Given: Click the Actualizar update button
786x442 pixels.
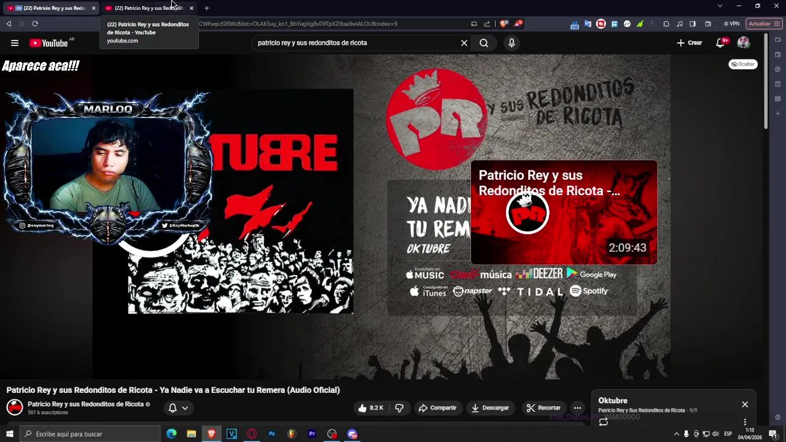Looking at the screenshot, I should point(764,24).
